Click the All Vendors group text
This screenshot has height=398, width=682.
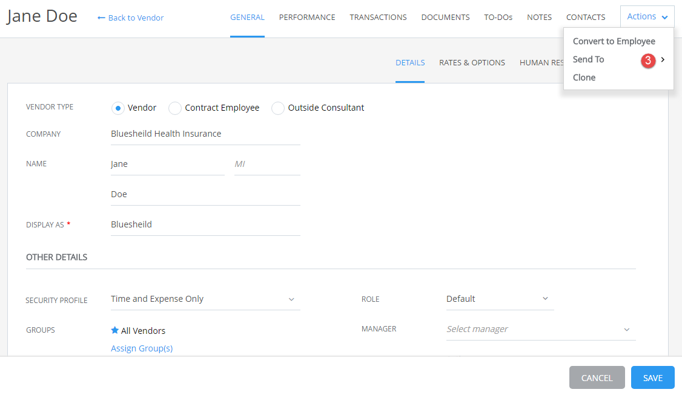click(x=143, y=331)
